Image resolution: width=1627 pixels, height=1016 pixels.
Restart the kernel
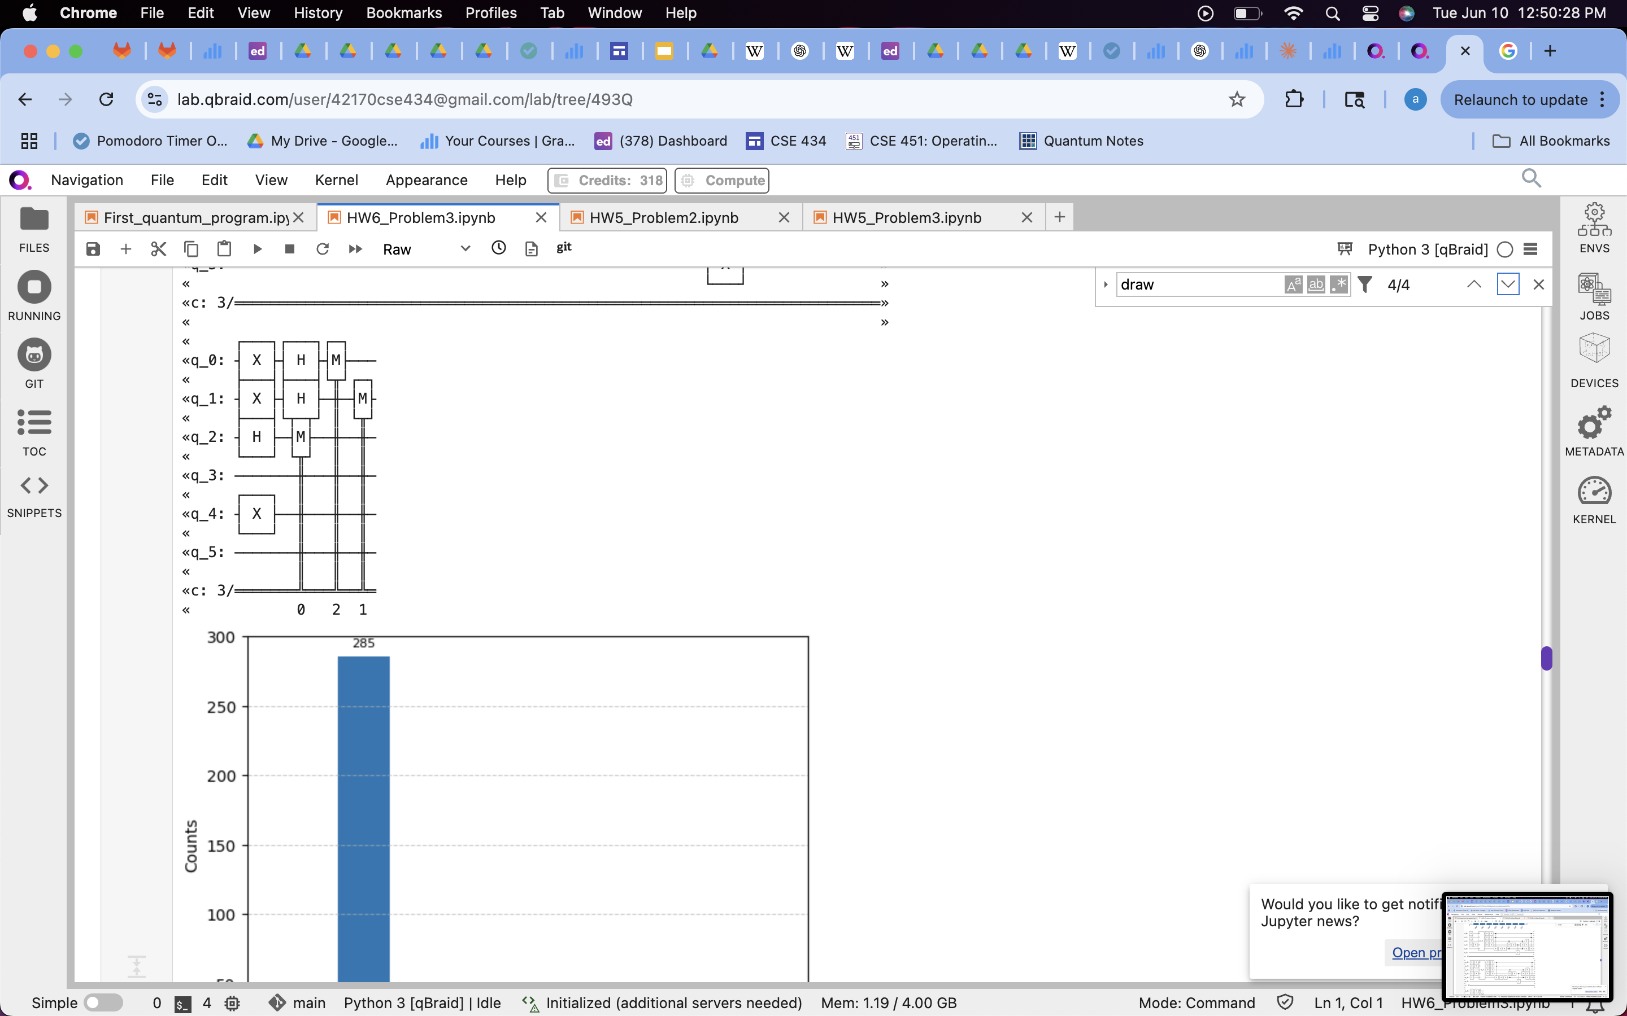[323, 249]
